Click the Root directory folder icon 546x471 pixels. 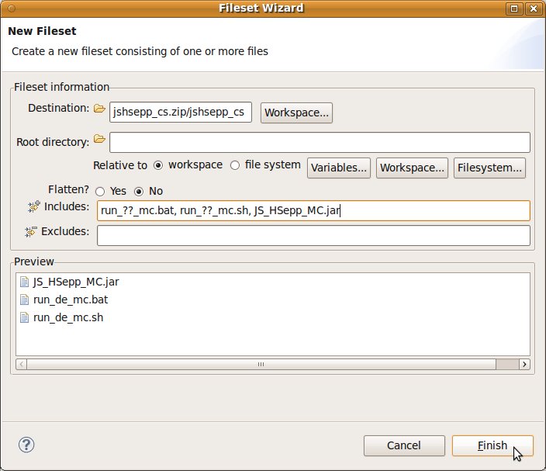pyautogui.click(x=99, y=140)
